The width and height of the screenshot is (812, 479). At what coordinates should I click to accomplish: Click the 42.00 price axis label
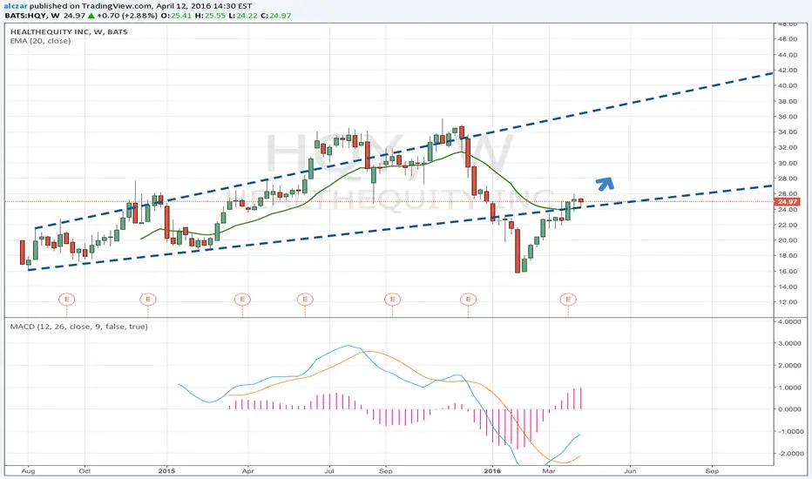787,70
